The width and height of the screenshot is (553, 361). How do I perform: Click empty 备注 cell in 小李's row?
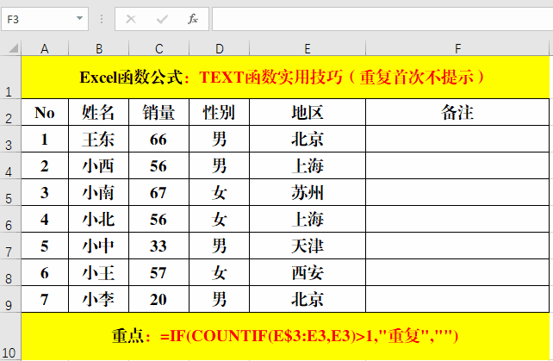[x=457, y=299]
